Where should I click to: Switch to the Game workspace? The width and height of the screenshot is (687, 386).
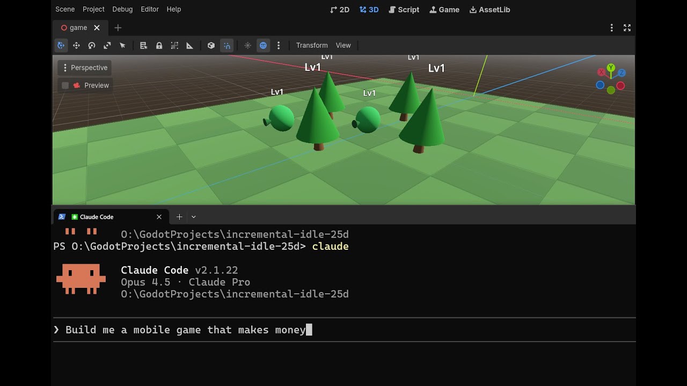coord(444,10)
